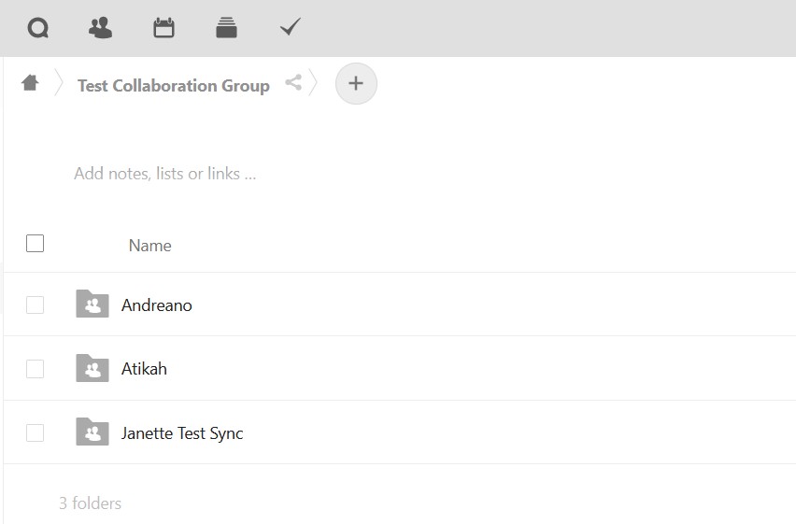Go to the Home folder icon

pyautogui.click(x=30, y=83)
